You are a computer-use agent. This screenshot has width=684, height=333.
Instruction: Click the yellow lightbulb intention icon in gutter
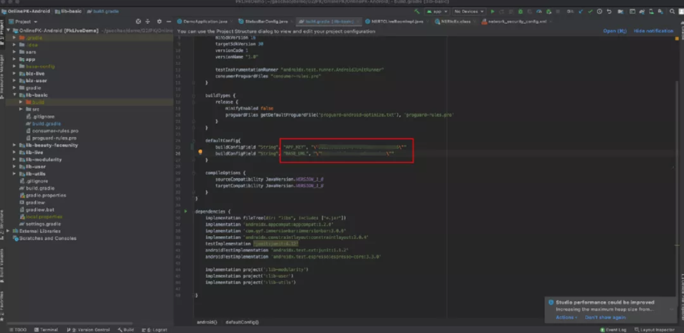coord(200,152)
